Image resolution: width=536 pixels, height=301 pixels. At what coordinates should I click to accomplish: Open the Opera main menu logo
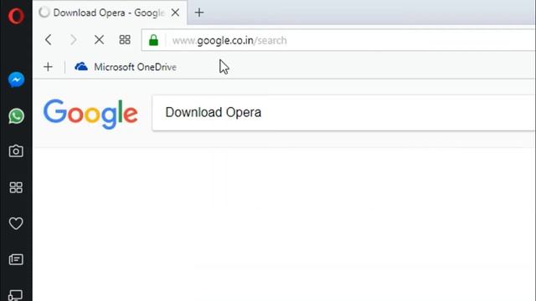tap(16, 16)
